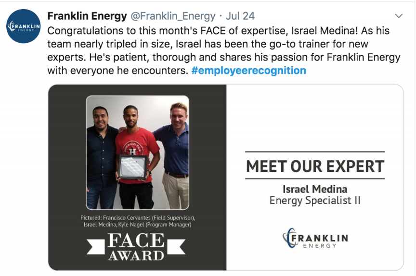The image size is (416, 276).
Task: Click the FACE Award ribbon banner
Action: coord(136,247)
